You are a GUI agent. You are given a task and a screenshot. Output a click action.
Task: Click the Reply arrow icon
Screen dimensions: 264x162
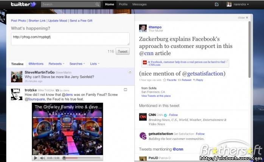(x=194, y=80)
